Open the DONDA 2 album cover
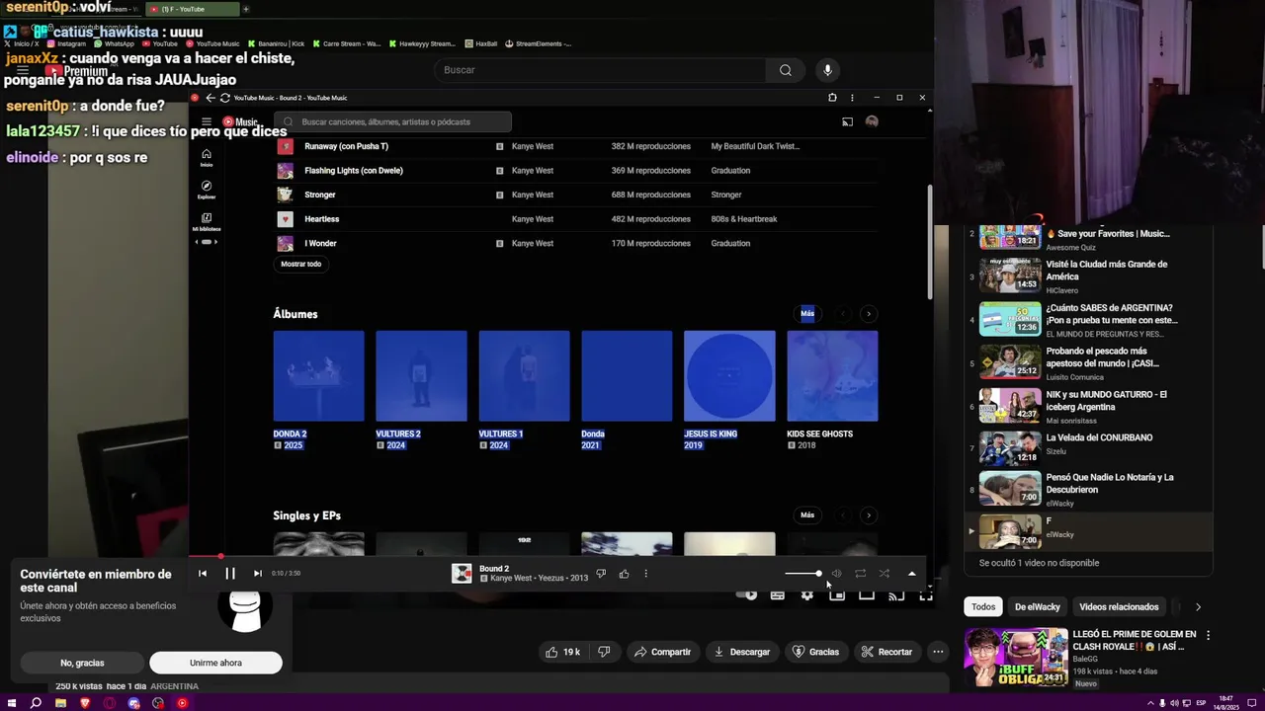 (318, 376)
